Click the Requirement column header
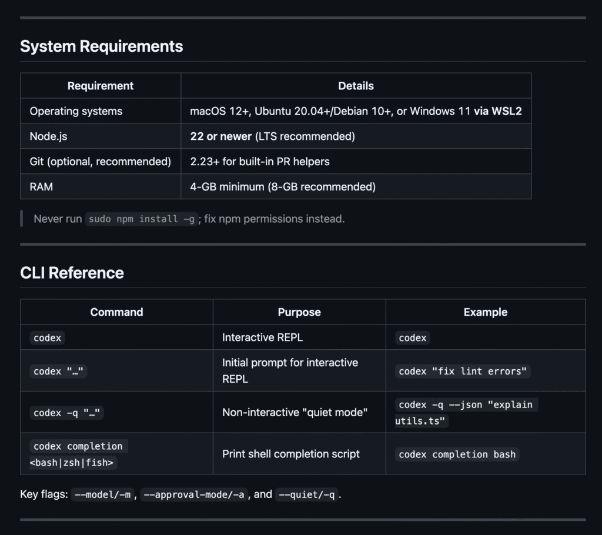This screenshot has height=535, width=602. point(101,86)
